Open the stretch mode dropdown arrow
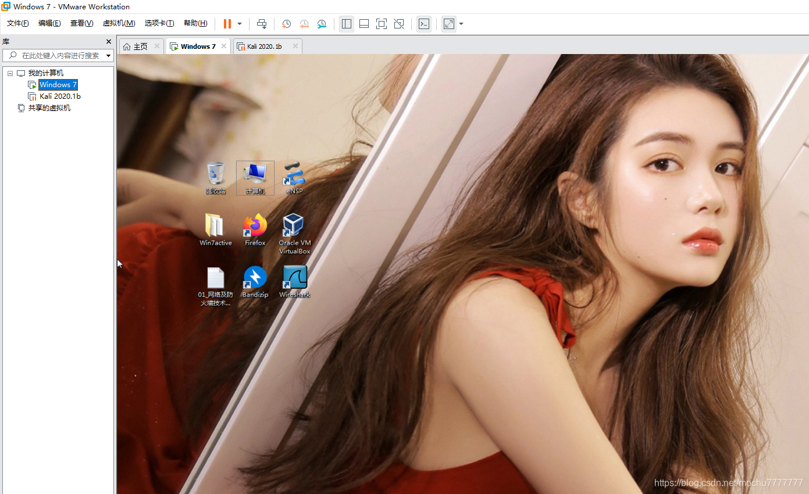 pyautogui.click(x=461, y=24)
